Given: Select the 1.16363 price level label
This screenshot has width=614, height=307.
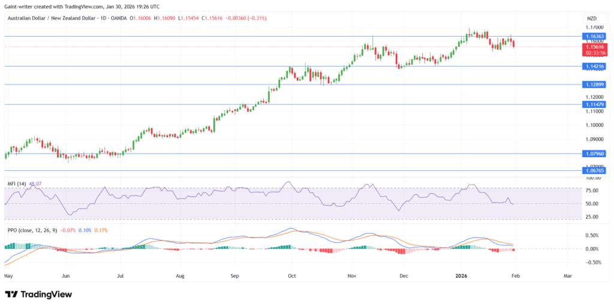Looking at the screenshot, I should (x=595, y=36).
